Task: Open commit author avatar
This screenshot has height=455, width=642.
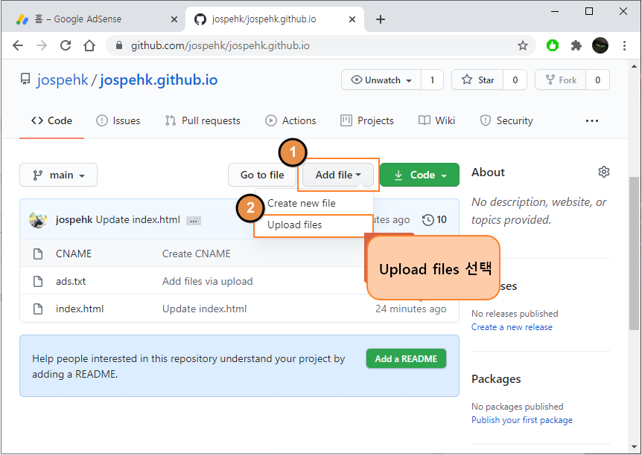Action: pos(38,219)
